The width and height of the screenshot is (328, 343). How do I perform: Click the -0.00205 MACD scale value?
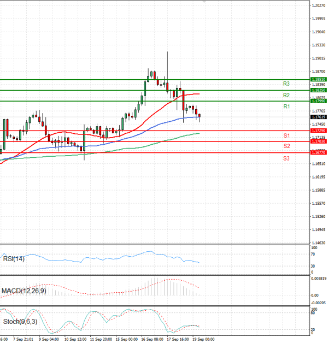(319, 303)
